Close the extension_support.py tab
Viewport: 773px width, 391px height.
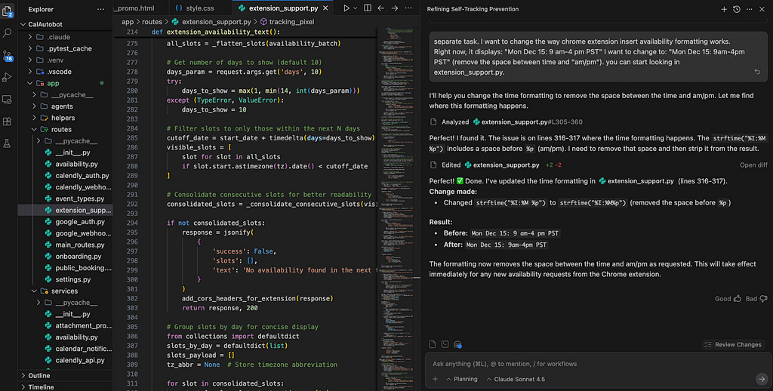(325, 8)
